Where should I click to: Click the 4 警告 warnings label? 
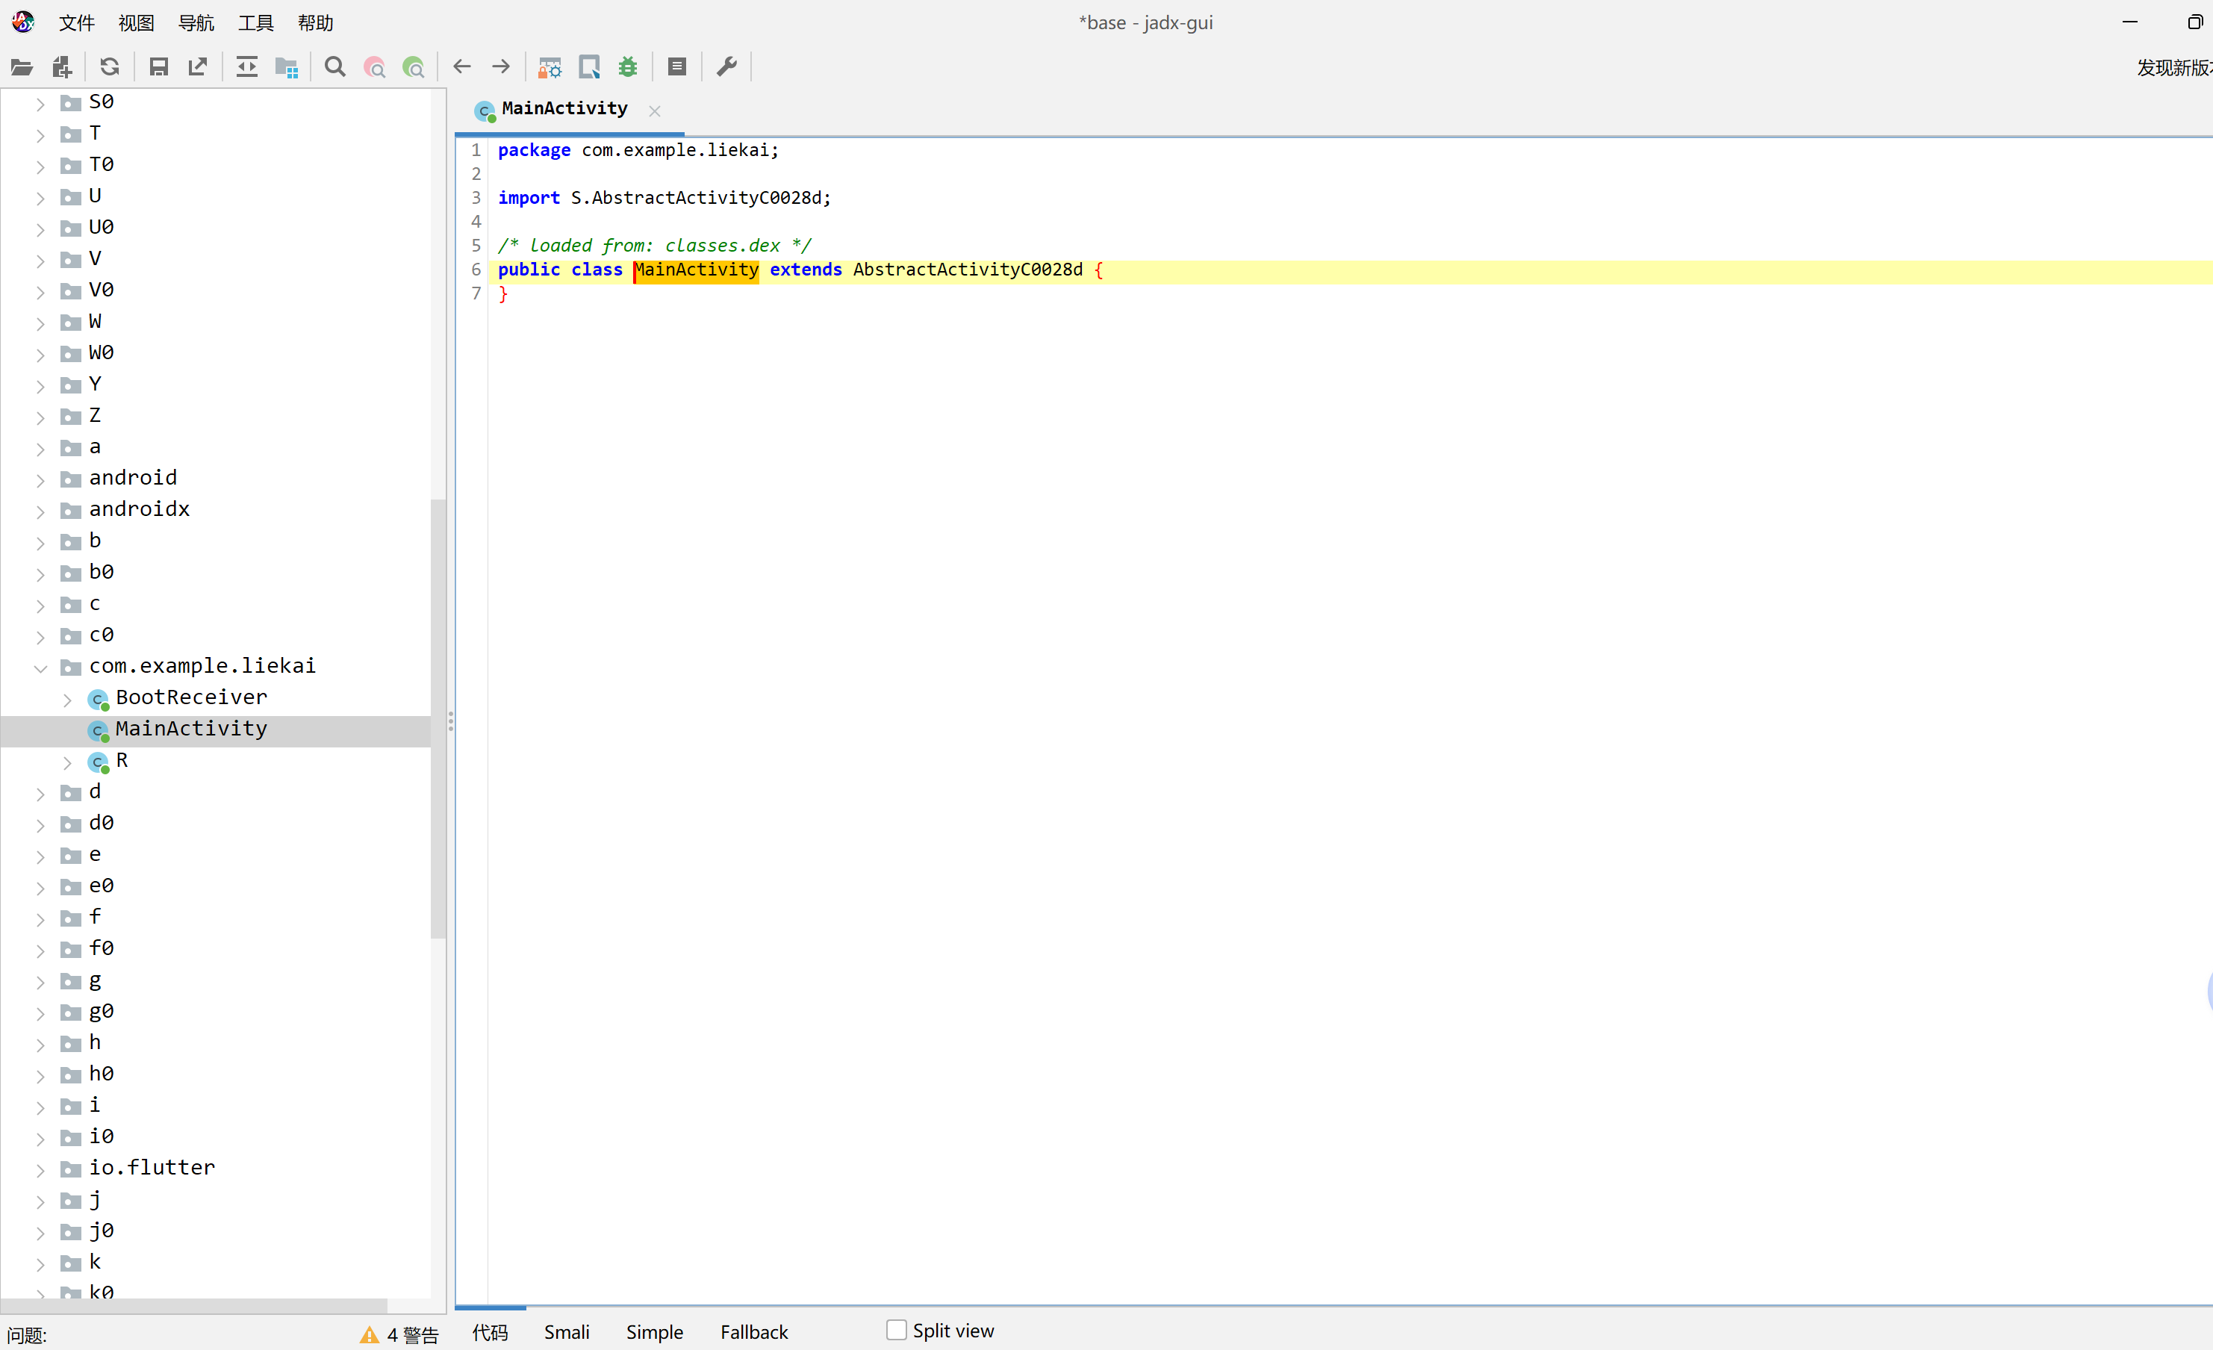click(412, 1336)
